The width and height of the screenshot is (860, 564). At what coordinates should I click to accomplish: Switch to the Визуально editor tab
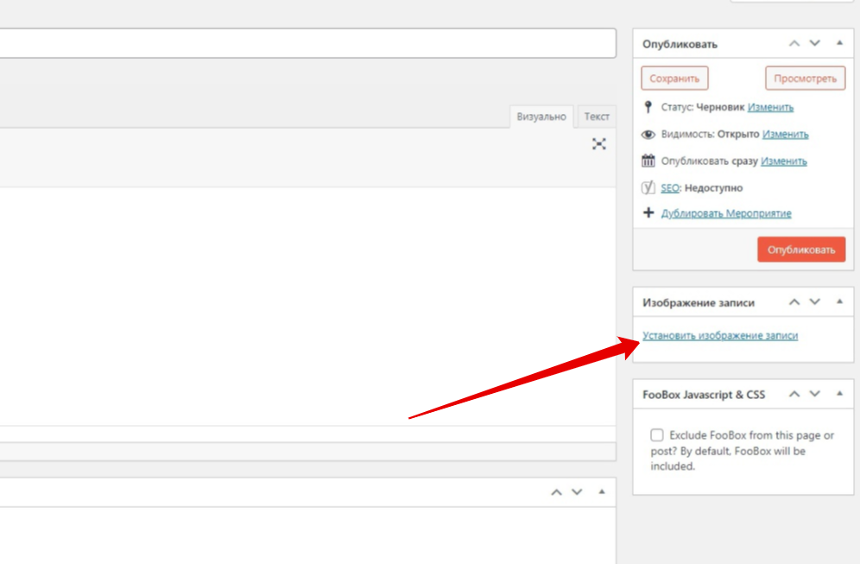(x=541, y=117)
